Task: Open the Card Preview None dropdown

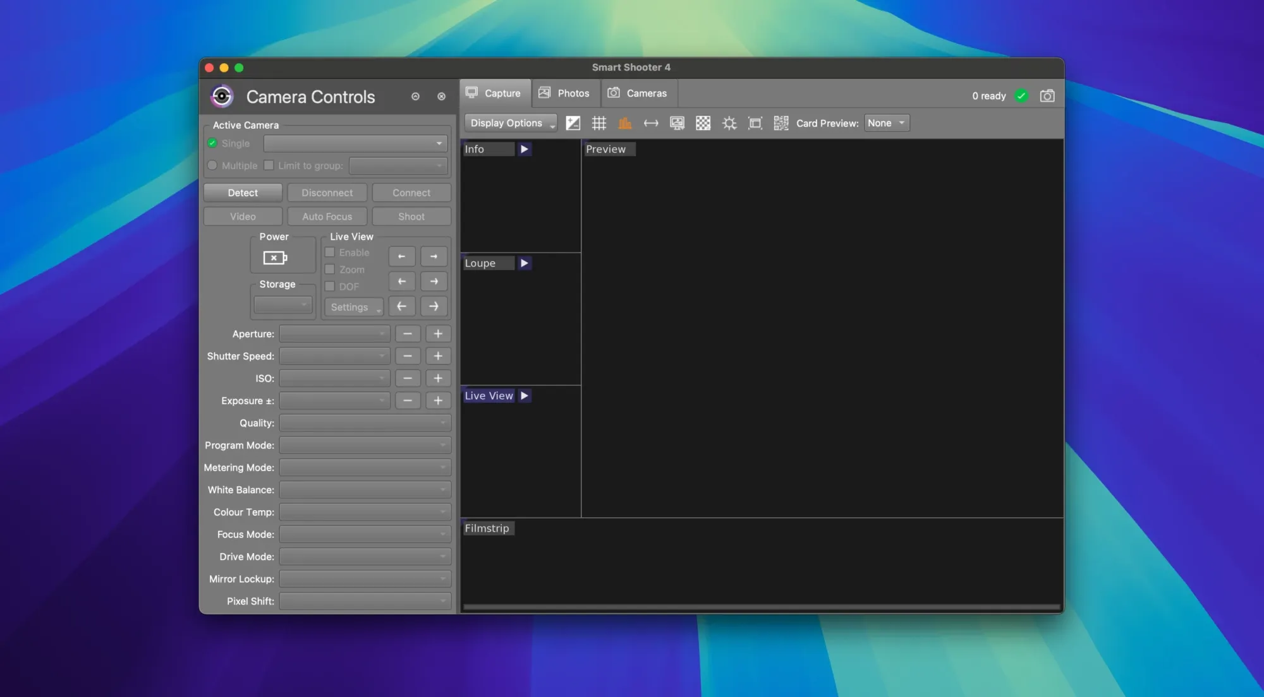Action: 886,123
